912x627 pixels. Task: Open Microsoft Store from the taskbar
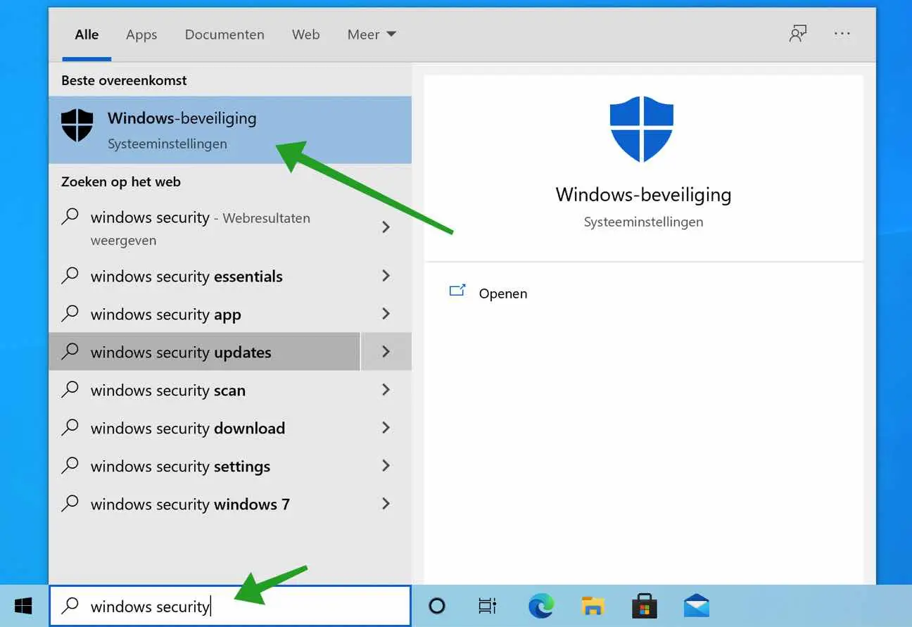point(645,606)
